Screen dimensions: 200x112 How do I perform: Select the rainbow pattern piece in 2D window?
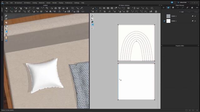click(136, 43)
